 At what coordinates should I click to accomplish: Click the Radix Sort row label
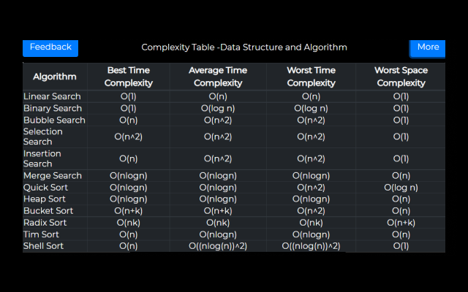[45, 223]
